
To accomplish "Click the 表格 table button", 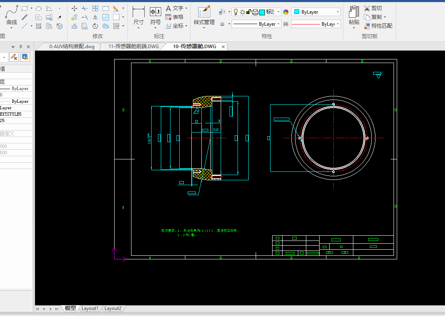I will [174, 17].
